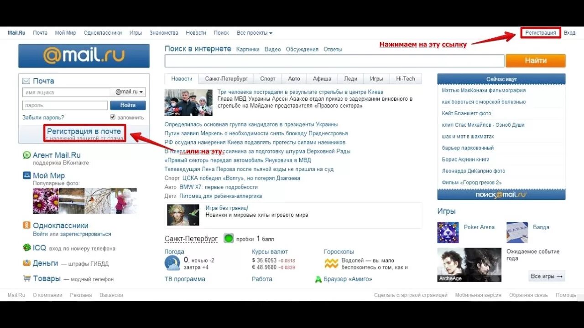Click the Мой Мир smiley icon
584x328 pixels.
(27, 175)
